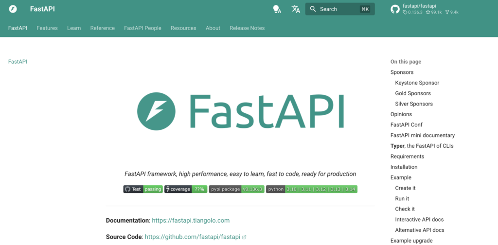Click the 9.4k forks count

[x=452, y=12]
